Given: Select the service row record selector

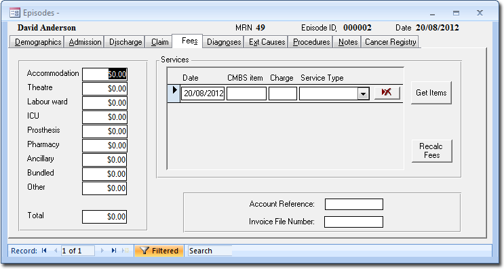Looking at the screenshot, I should pyautogui.click(x=174, y=94).
